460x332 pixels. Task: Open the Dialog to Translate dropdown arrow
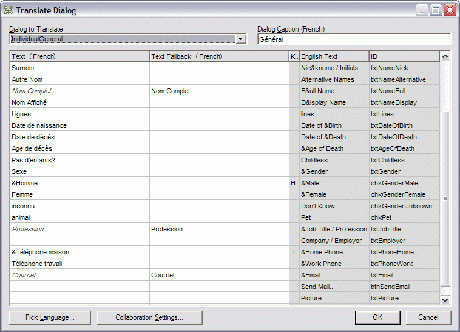point(240,39)
